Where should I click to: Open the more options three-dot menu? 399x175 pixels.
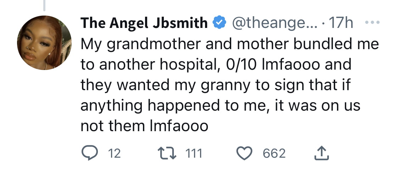(x=372, y=23)
